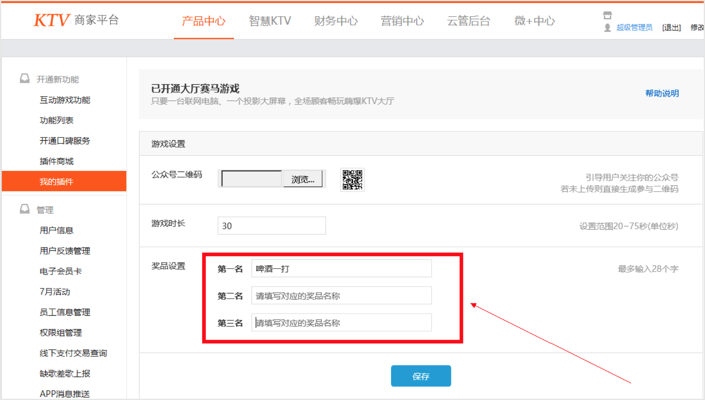Screen dimensions: 705x400
Task: Open APP消息推送 sidebar item
Action: click(65, 394)
